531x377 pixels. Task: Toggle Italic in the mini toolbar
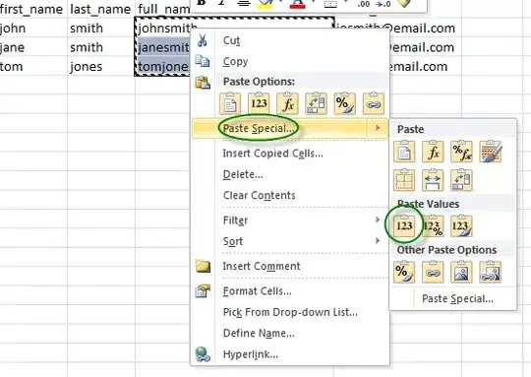[221, 3]
